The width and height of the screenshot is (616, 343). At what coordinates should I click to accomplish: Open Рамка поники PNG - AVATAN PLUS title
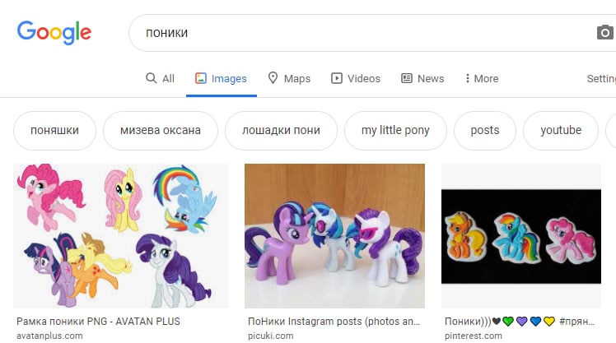click(x=98, y=322)
